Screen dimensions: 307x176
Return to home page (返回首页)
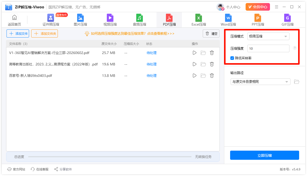[14, 20]
